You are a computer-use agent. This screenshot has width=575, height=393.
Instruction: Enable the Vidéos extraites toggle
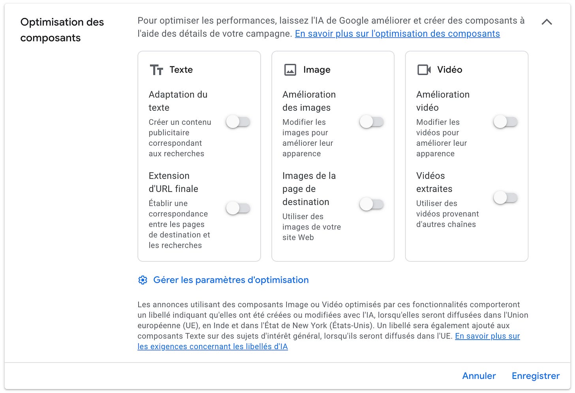point(505,197)
